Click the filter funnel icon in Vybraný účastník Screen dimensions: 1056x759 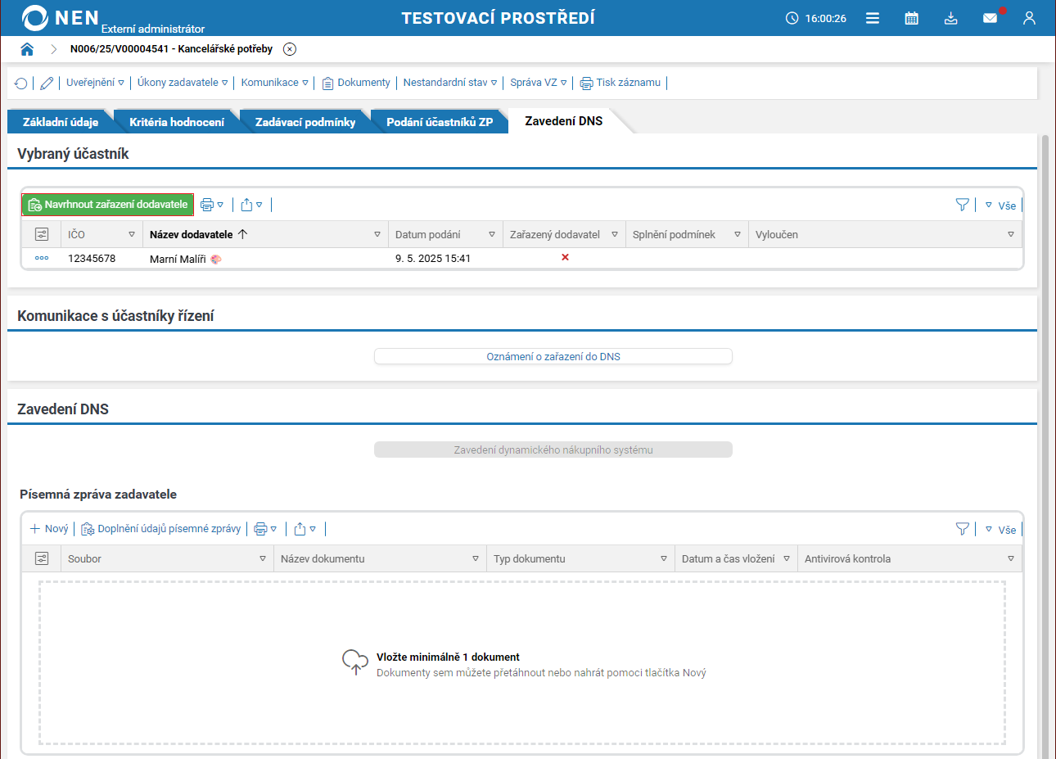click(x=963, y=205)
